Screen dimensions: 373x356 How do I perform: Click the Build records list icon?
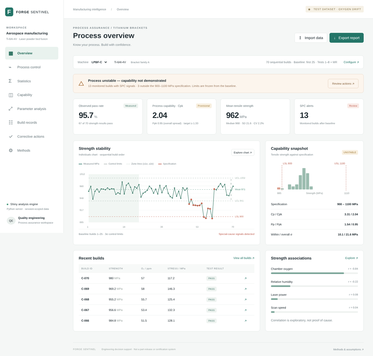tap(11, 123)
